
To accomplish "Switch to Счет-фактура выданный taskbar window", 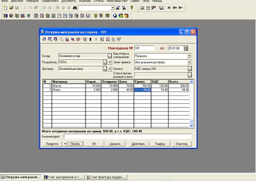I will tap(106, 177).
